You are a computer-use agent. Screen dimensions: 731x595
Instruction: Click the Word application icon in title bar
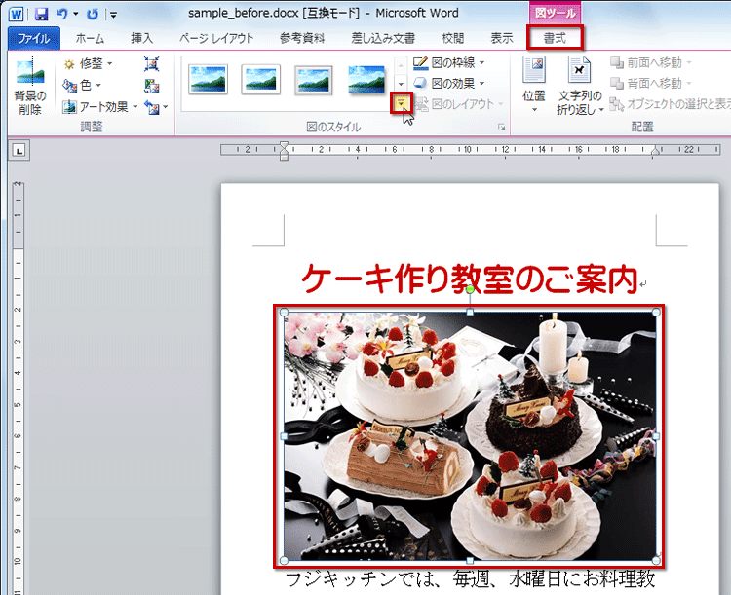(x=16, y=14)
